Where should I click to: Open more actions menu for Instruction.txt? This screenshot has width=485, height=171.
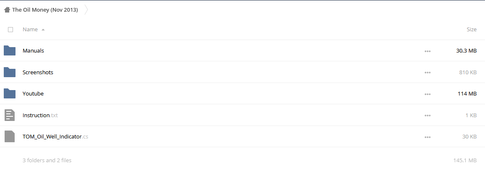pos(428,116)
